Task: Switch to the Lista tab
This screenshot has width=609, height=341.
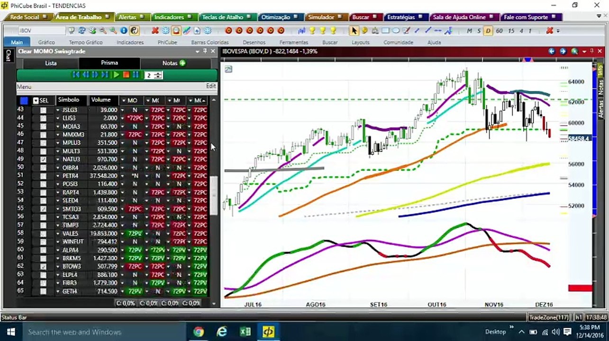Action: (x=51, y=63)
